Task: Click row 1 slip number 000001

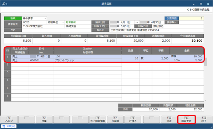Action: 35,60
